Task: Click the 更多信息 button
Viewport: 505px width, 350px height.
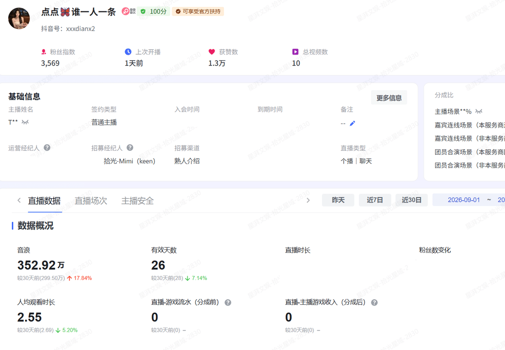Action: pos(389,98)
